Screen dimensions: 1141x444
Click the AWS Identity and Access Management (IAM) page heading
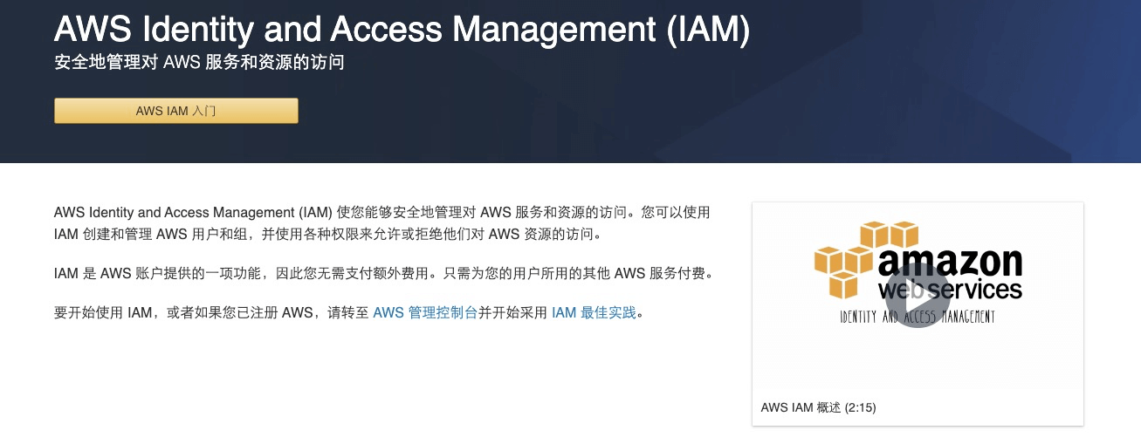click(402, 30)
